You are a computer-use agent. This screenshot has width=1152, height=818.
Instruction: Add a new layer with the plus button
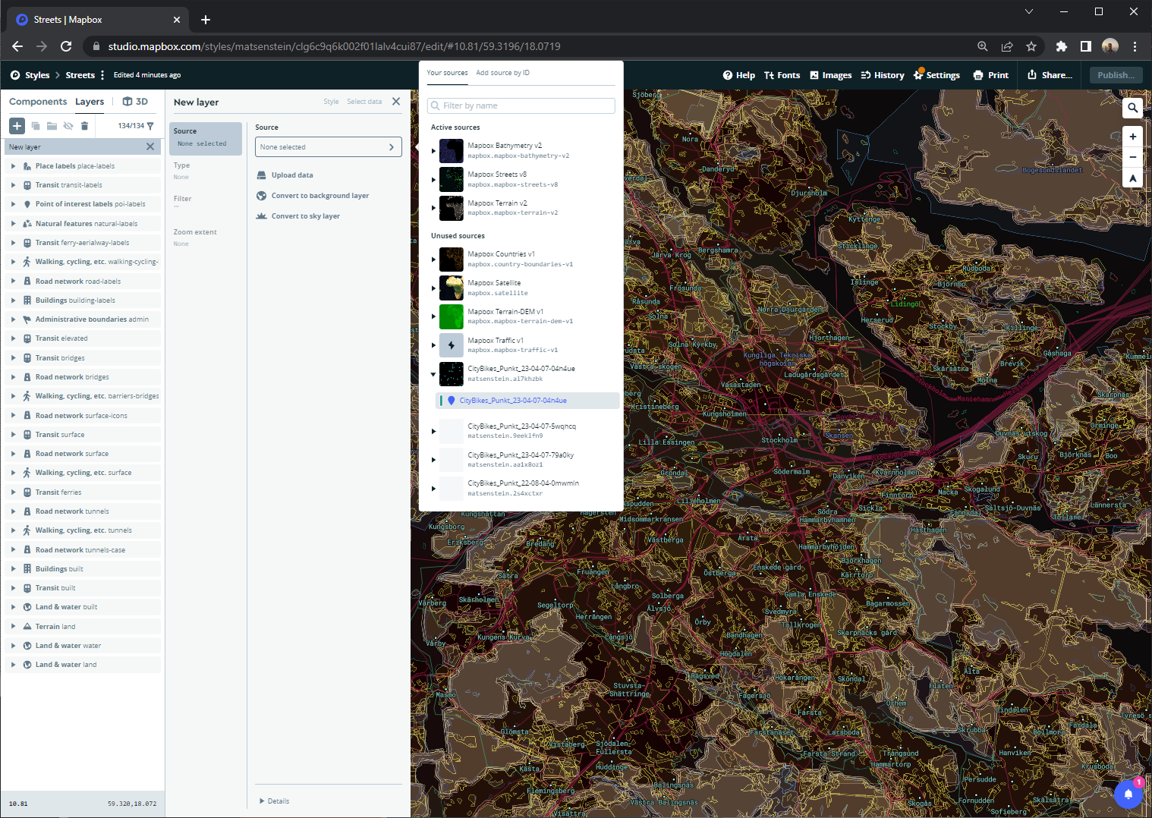[17, 126]
